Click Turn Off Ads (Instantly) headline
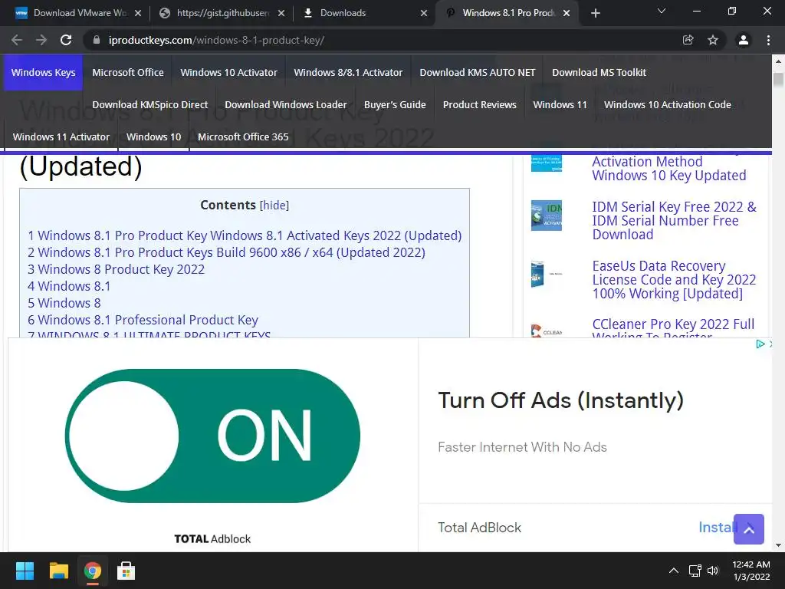The height and width of the screenshot is (589, 785). click(x=560, y=400)
